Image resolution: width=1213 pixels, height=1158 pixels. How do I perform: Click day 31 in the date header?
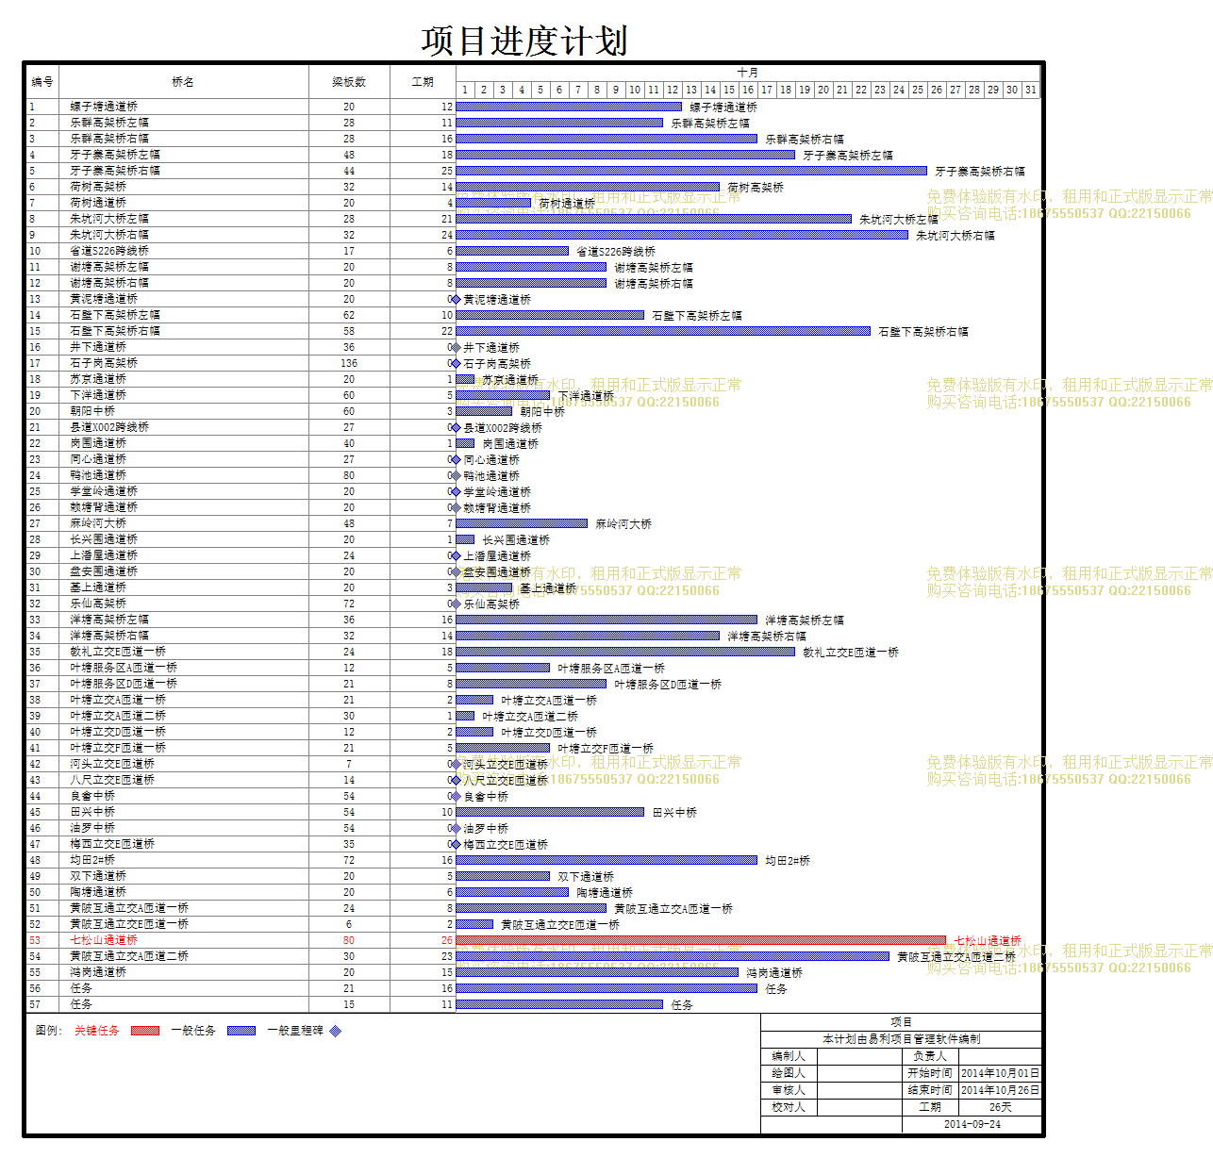click(x=1031, y=90)
